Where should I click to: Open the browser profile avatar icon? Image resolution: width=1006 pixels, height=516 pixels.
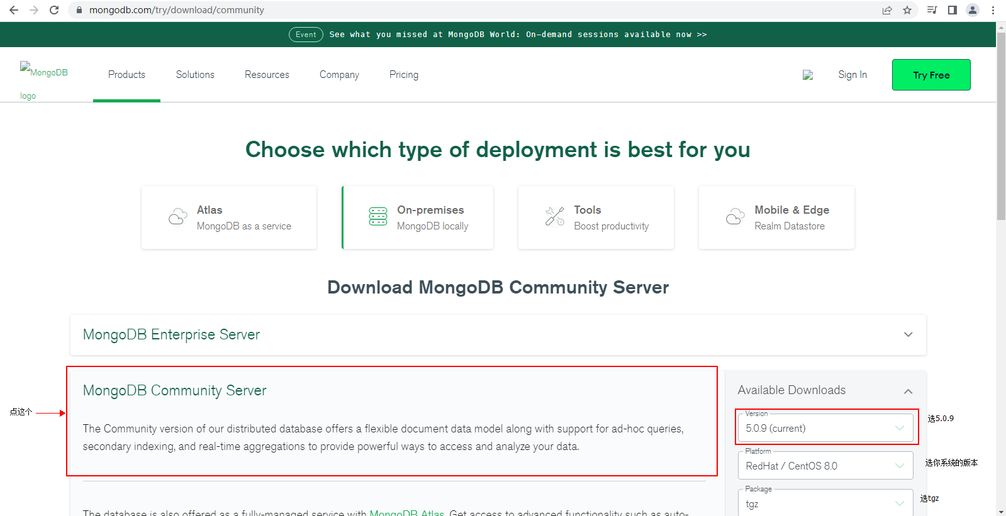[973, 10]
